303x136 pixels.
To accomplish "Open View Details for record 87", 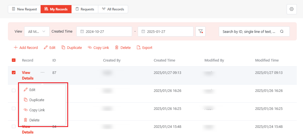I will 28,75.
